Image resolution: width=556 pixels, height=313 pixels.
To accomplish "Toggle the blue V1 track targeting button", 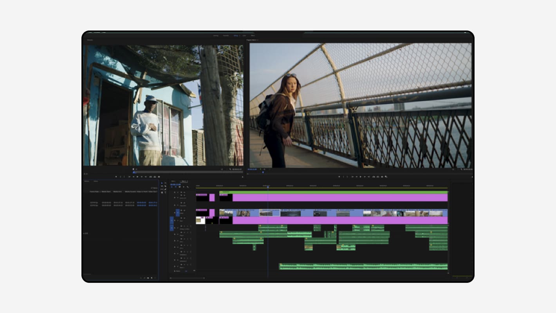I will pyautogui.click(x=177, y=213).
